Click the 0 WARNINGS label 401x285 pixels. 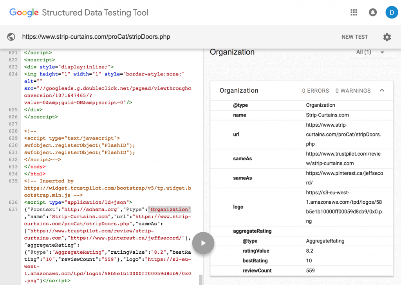(353, 91)
